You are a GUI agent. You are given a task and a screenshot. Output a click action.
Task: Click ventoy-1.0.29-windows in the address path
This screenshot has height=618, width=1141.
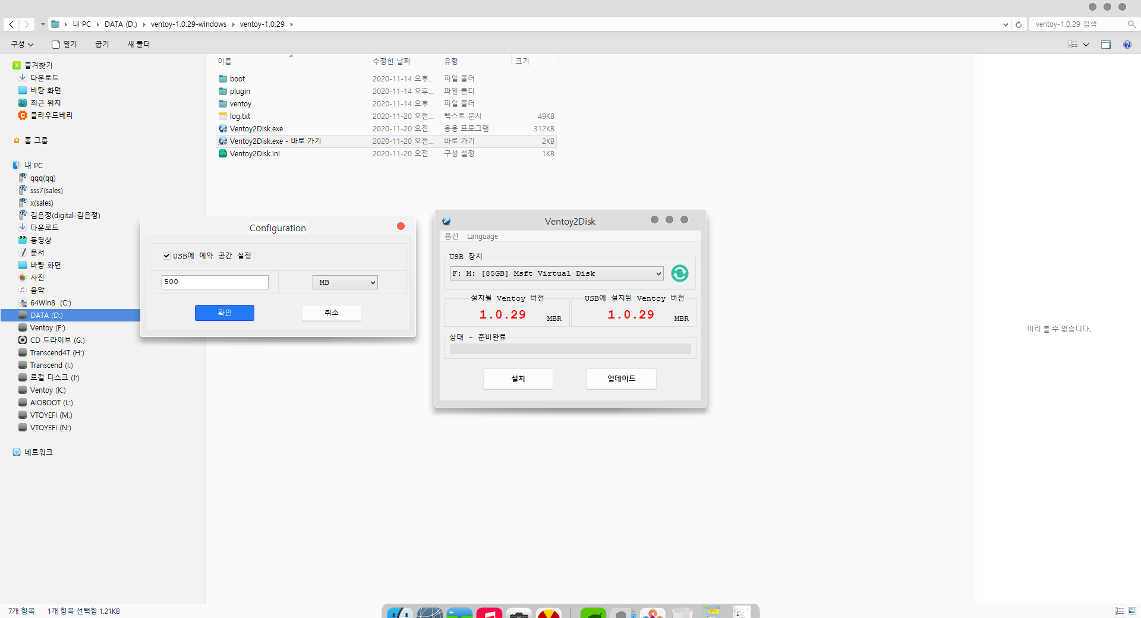pyautogui.click(x=188, y=24)
